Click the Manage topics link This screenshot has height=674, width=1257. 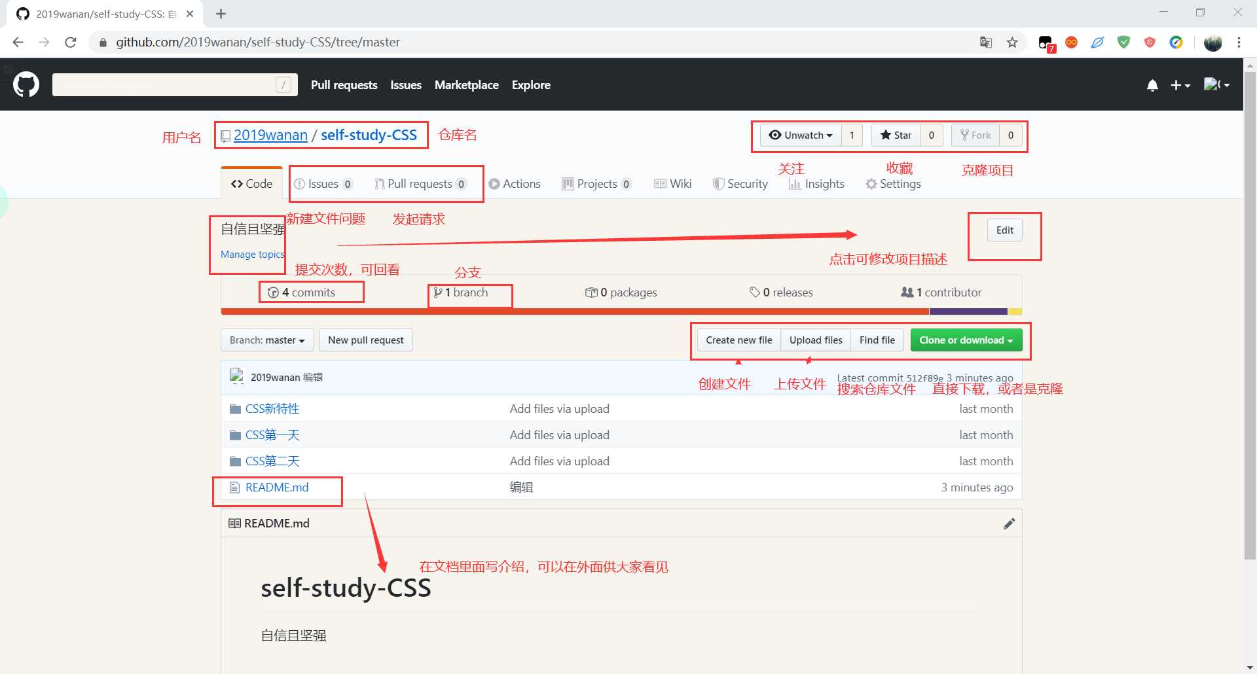coord(252,255)
